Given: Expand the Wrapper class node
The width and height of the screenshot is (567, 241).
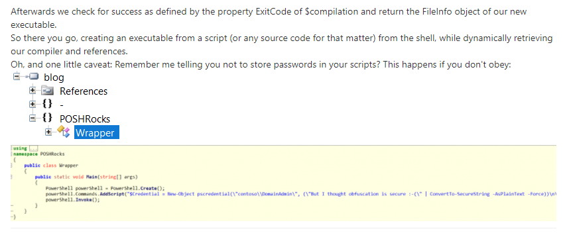Looking at the screenshot, I should tap(48, 132).
